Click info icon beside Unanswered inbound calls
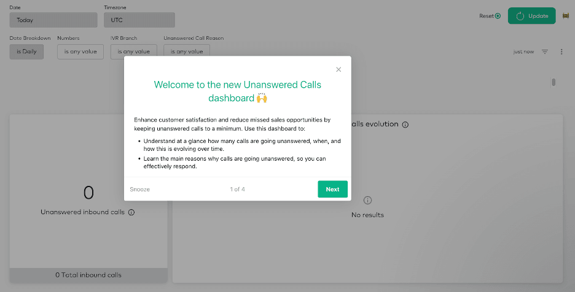The image size is (575, 292). (131, 212)
